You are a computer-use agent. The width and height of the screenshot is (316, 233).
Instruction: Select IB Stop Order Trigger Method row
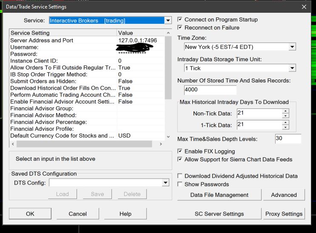pyautogui.click(x=87, y=74)
